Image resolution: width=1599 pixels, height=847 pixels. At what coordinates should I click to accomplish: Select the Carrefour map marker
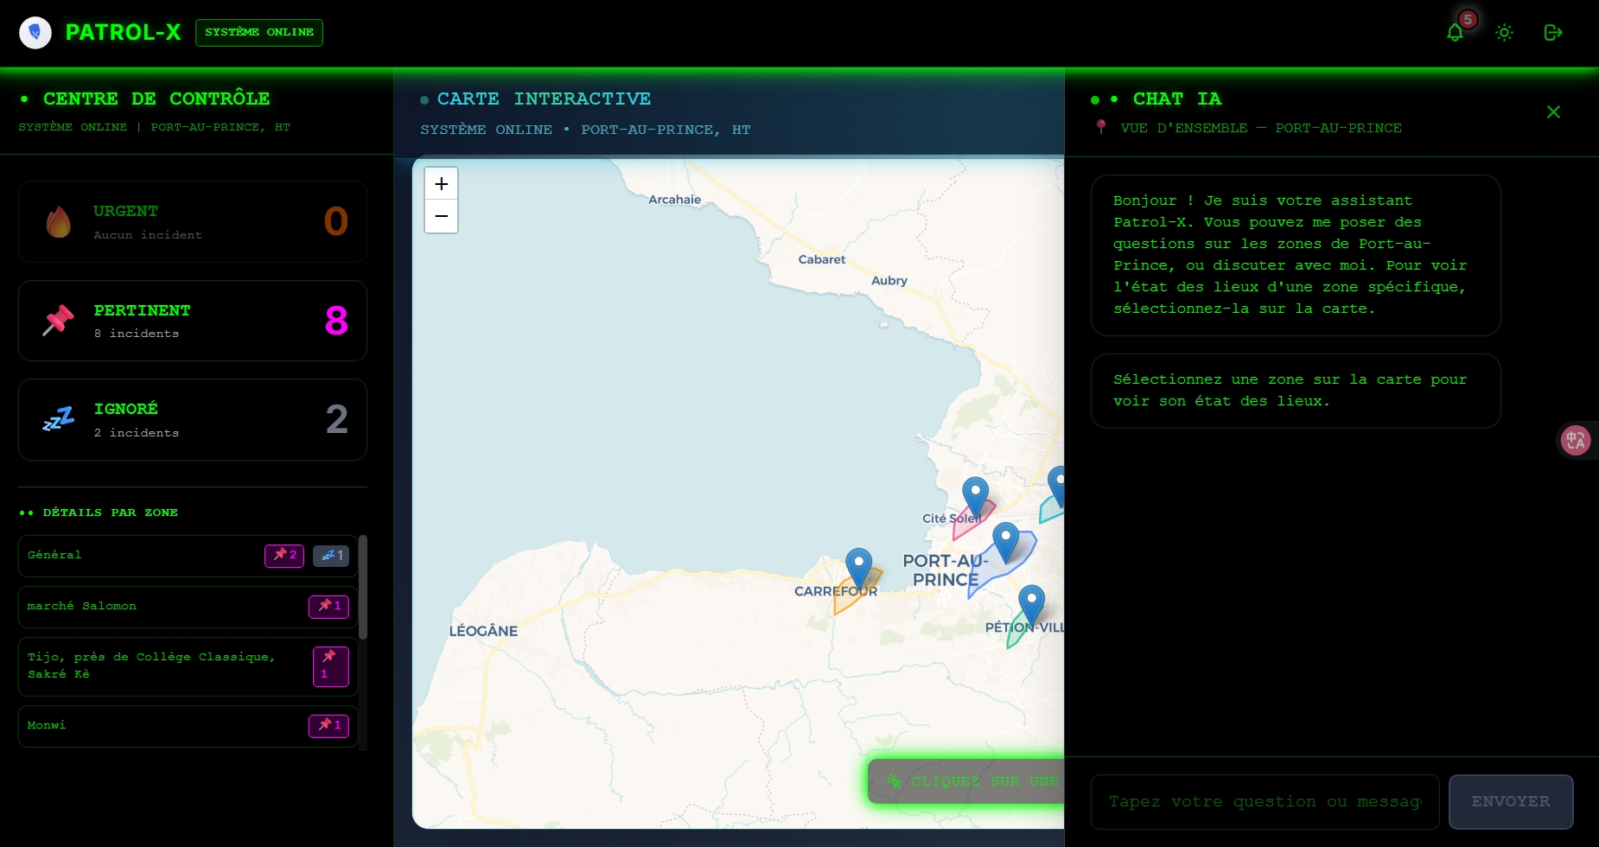pos(858,567)
